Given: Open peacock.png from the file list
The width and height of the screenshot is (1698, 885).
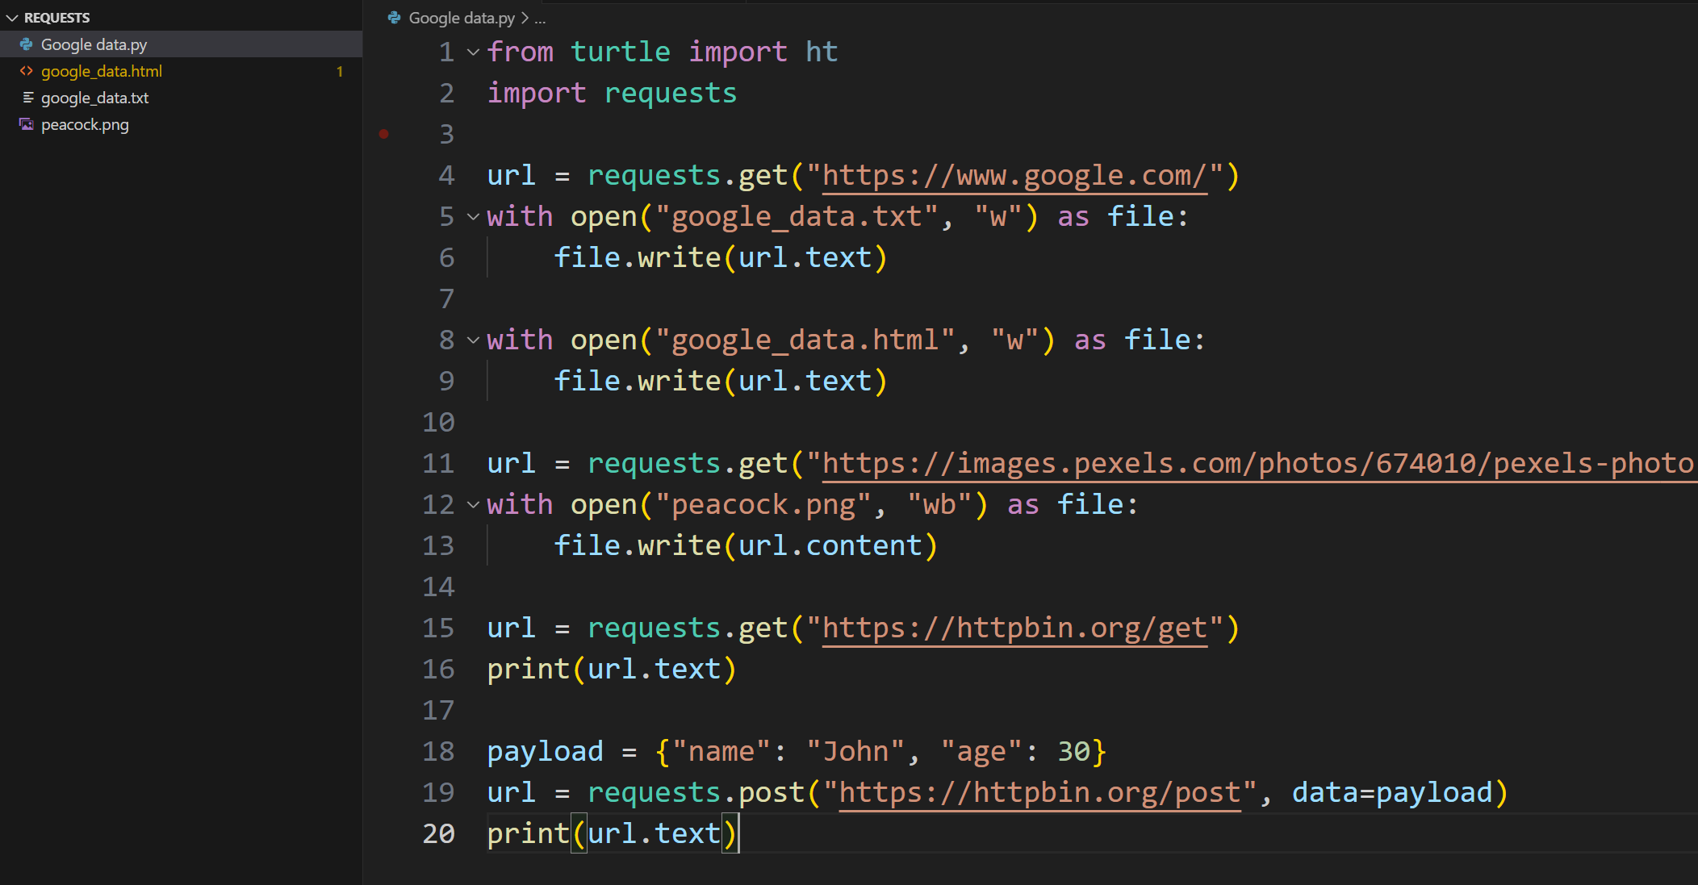Looking at the screenshot, I should click(85, 124).
